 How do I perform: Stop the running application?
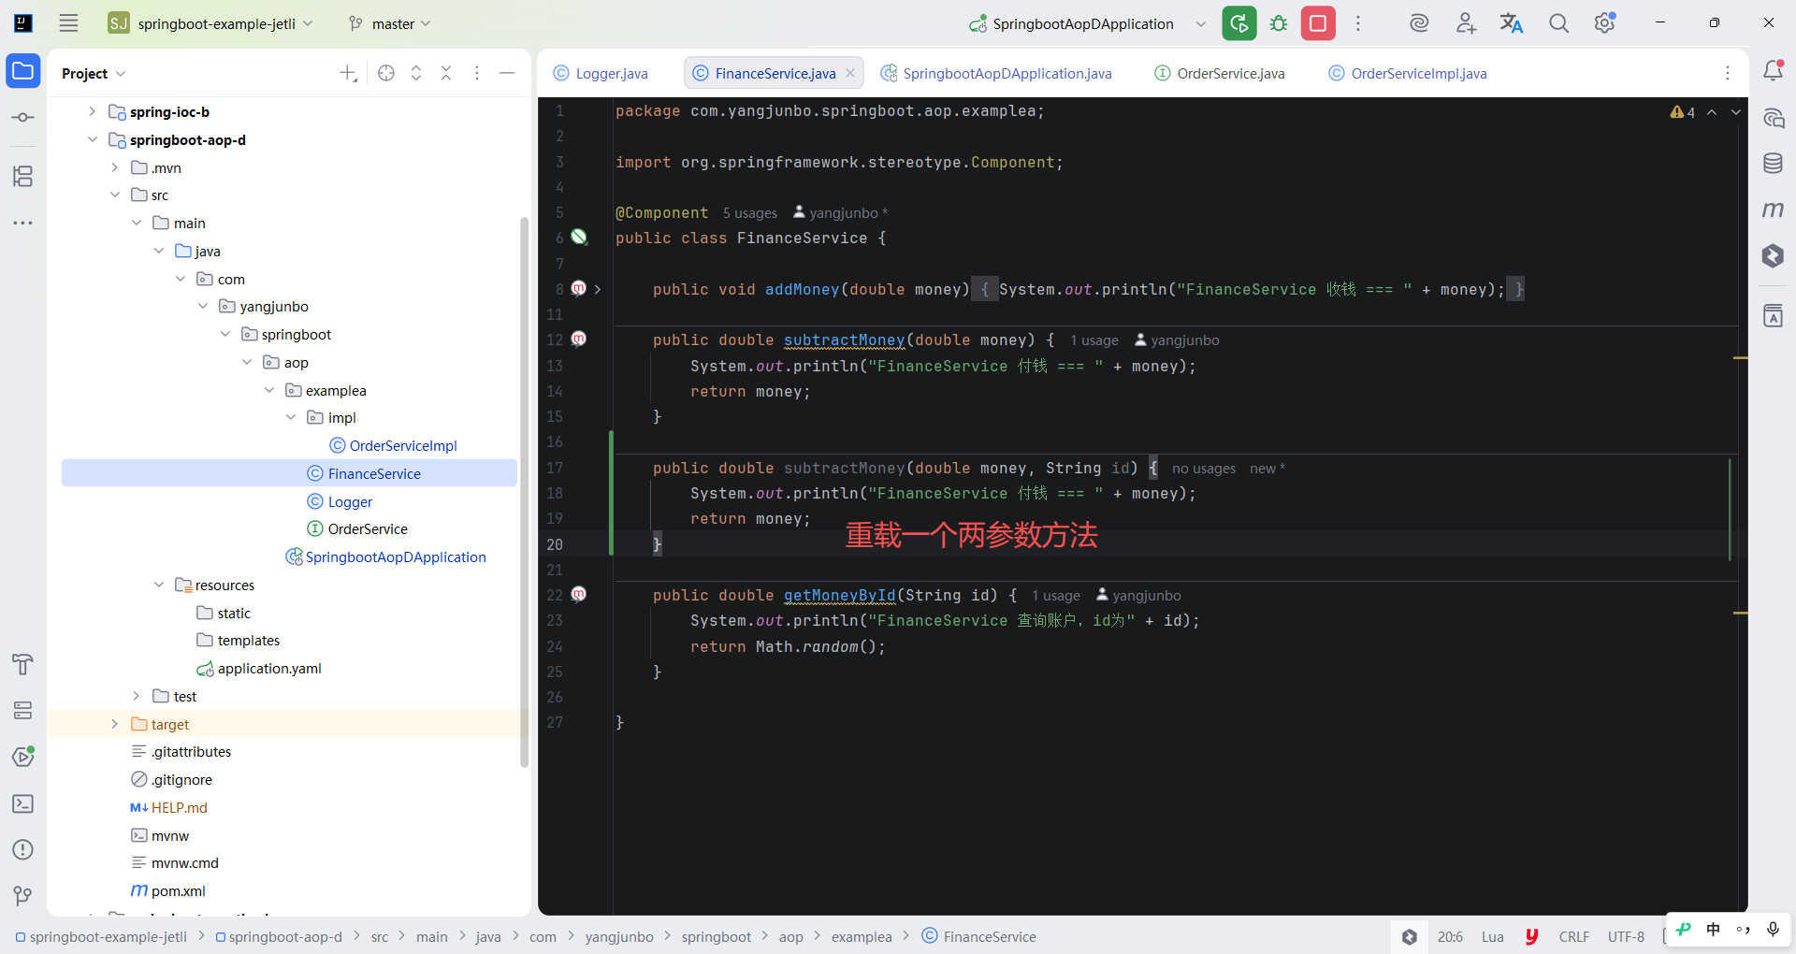[1318, 23]
